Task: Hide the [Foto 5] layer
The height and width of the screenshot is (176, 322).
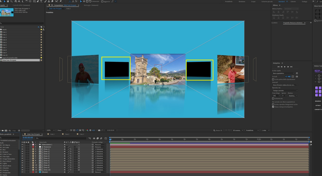Action: 22,158
